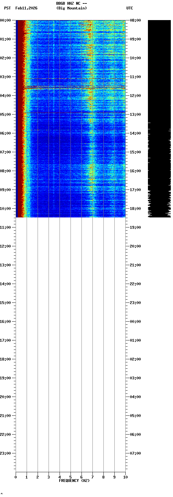The width and height of the screenshot is (173, 497).
Task: Click the UTC "12:00" time label
Action: tap(135, 96)
